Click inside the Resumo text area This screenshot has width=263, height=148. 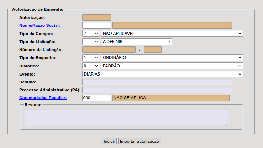tap(126, 117)
